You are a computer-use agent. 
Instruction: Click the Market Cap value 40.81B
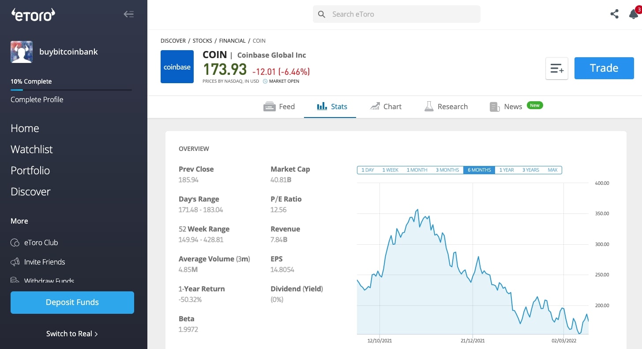coord(281,180)
